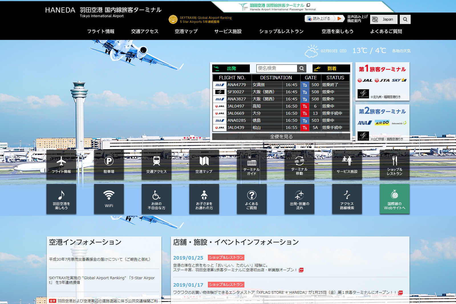This screenshot has height=304, width=456.
Task: Open the 空港を楽しもう navigation menu
Action: tap(337, 31)
